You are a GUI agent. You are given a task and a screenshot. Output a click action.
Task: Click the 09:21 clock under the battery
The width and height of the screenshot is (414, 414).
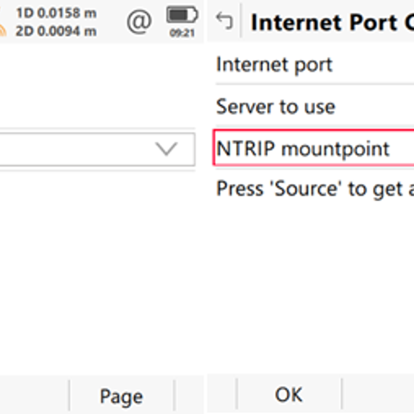click(x=182, y=33)
